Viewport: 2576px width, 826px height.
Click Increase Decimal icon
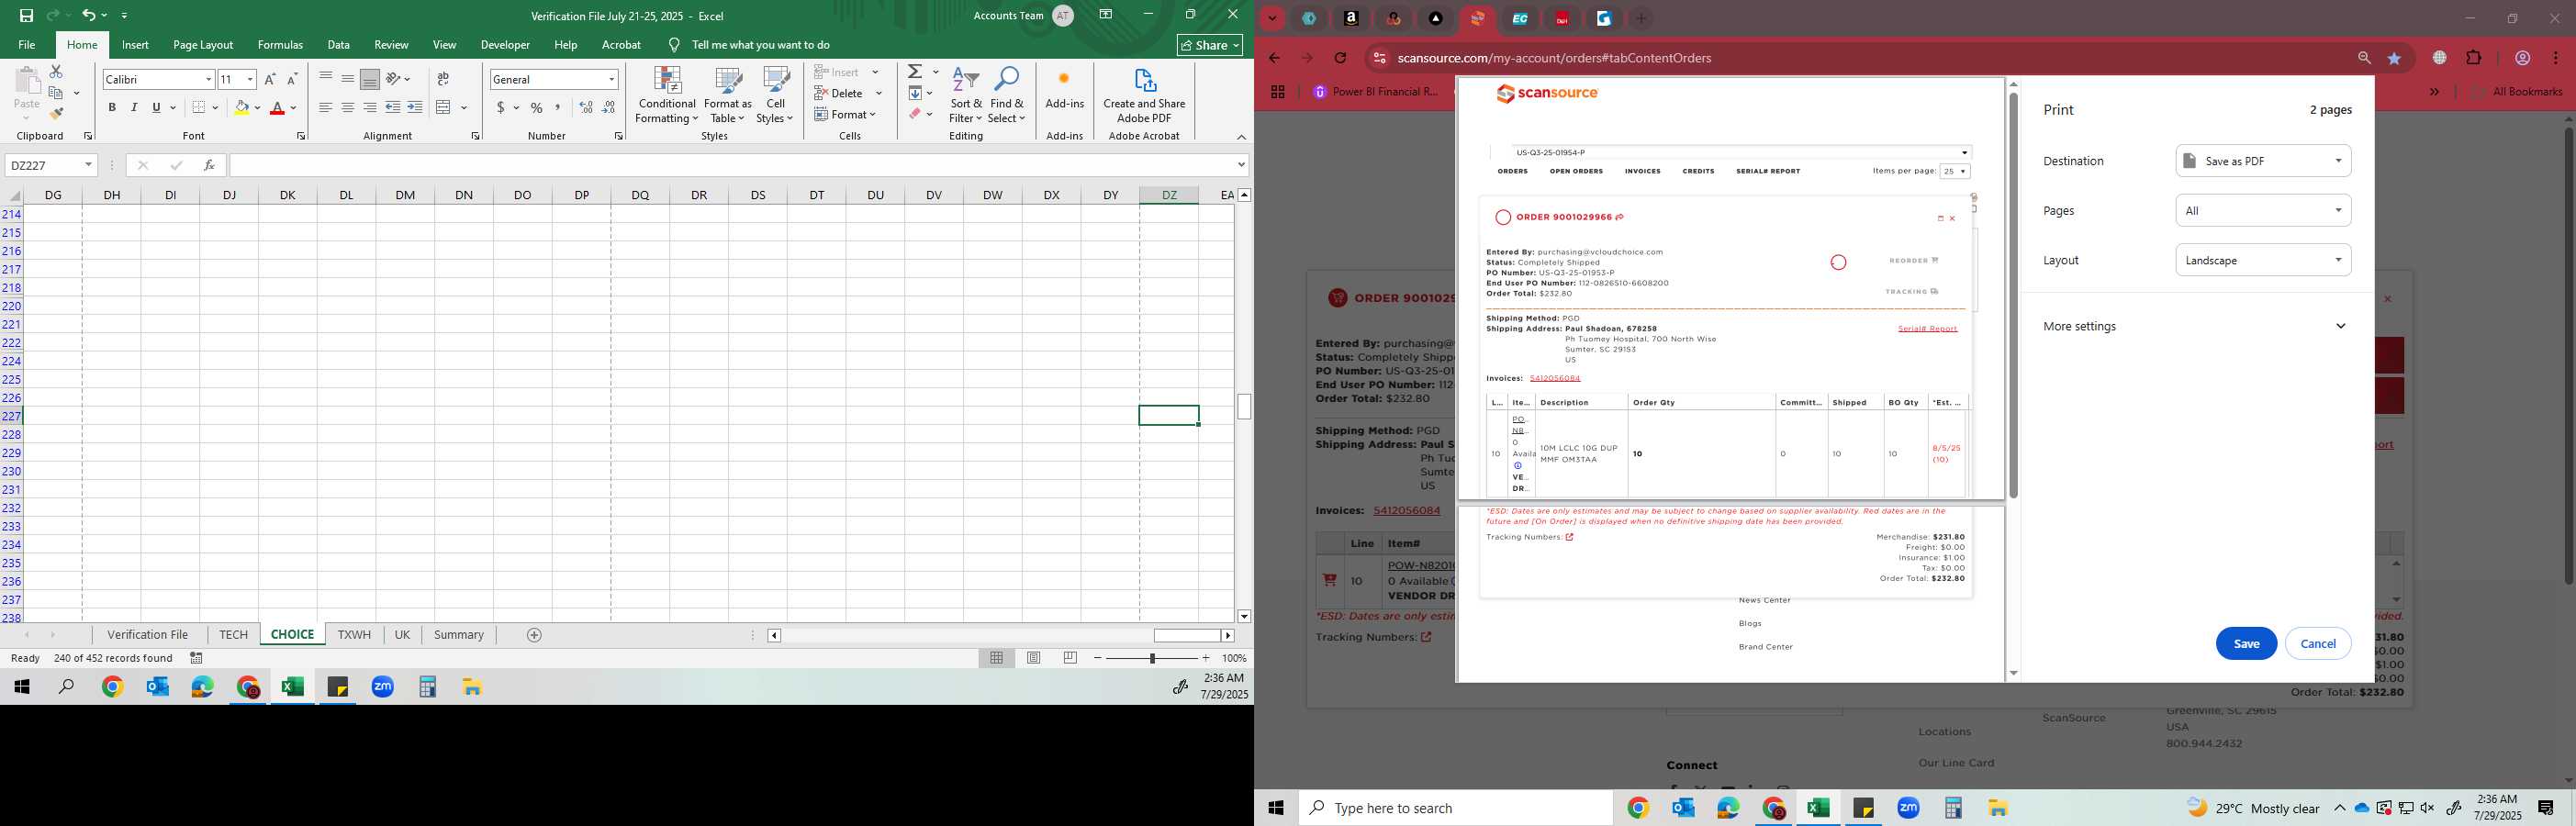click(586, 107)
